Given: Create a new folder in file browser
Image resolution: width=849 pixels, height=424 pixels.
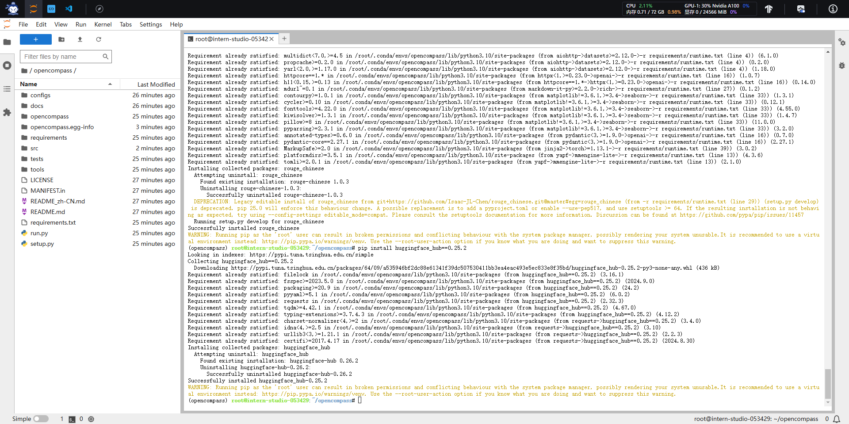Looking at the screenshot, I should coord(61,39).
